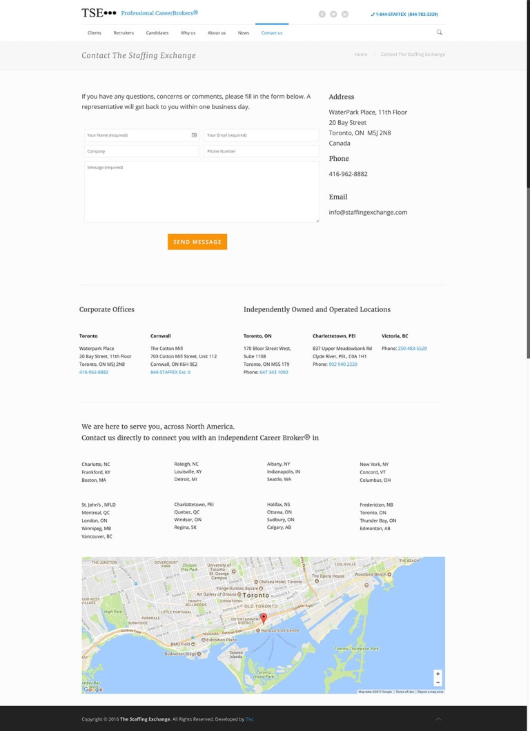Click the 'Seattle, WA' location text
This screenshot has height=731, width=530.
click(x=279, y=479)
